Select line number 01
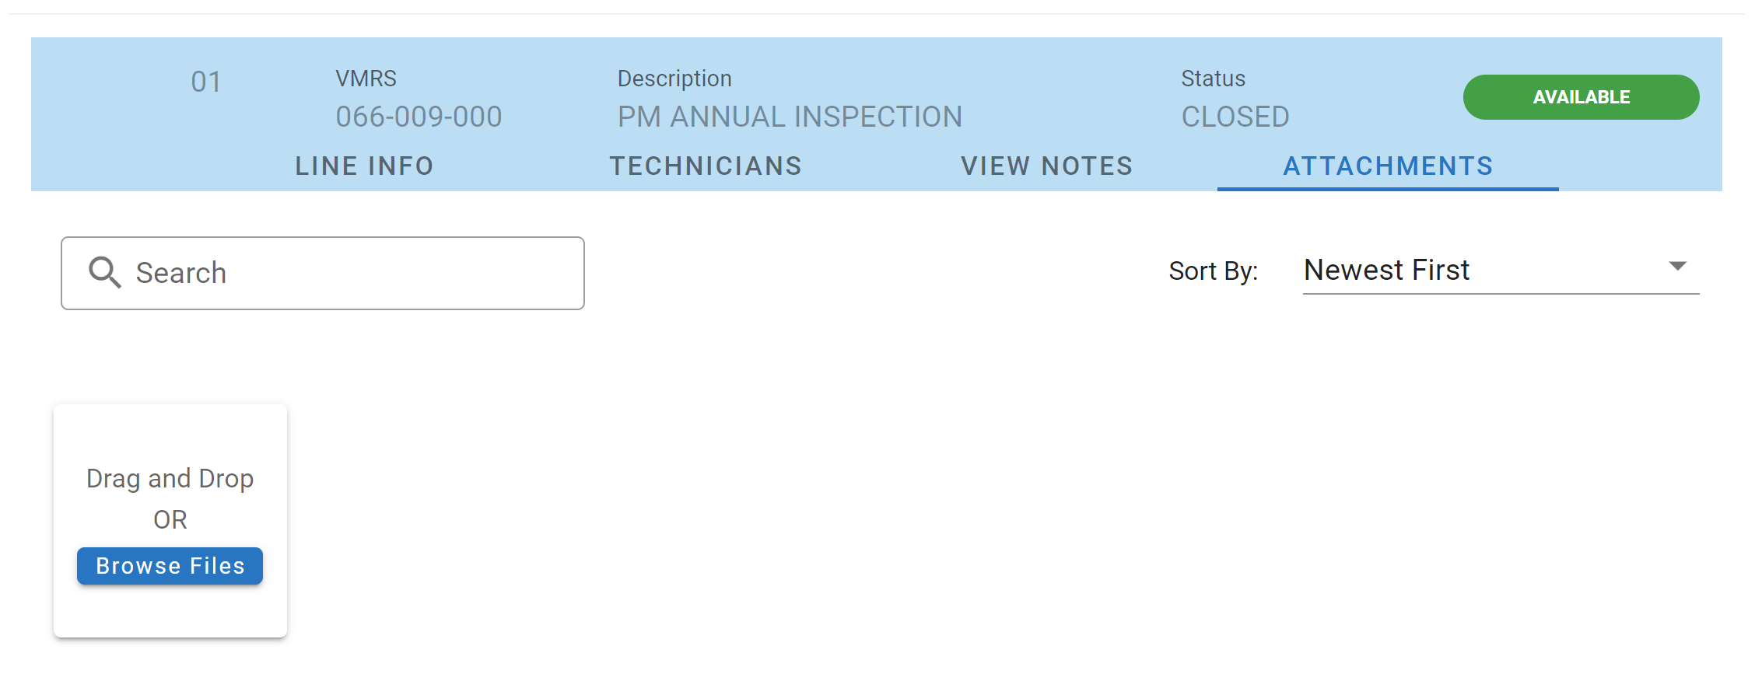This screenshot has height=681, width=1762. pos(206,82)
